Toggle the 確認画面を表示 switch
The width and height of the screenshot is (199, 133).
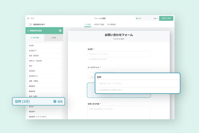(x=30, y=24)
